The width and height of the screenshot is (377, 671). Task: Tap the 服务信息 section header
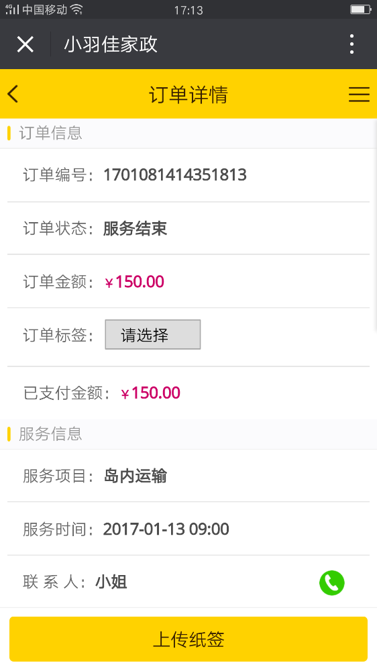tap(50, 434)
